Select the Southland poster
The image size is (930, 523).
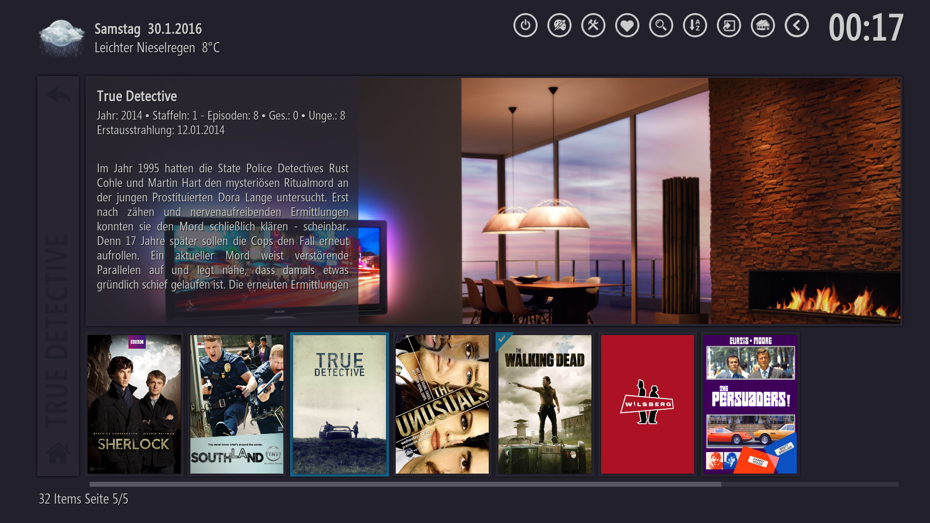[237, 404]
